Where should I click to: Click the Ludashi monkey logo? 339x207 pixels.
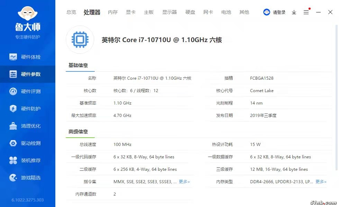click(x=28, y=13)
